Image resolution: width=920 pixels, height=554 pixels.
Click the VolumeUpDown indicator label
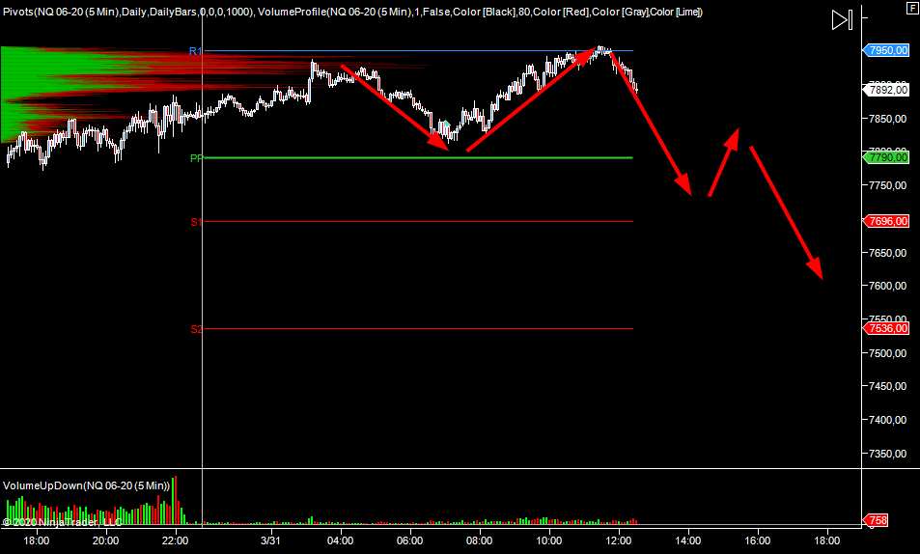coord(87,485)
